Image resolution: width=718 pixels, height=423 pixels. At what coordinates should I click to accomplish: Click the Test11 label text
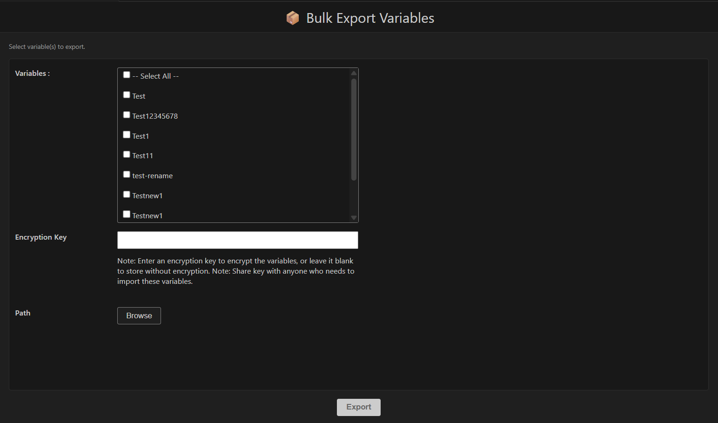pos(142,156)
